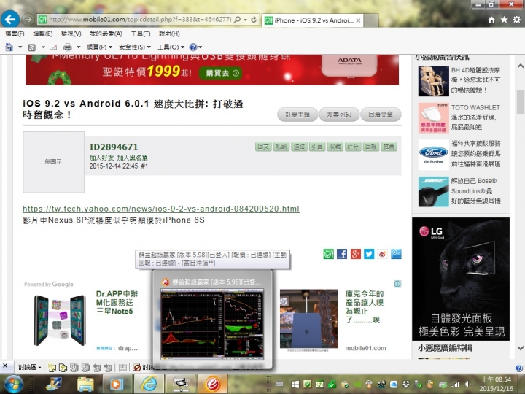The width and height of the screenshot is (525, 394).
Task: Click the volume speaker tray icon
Action: pyautogui.click(x=467, y=384)
